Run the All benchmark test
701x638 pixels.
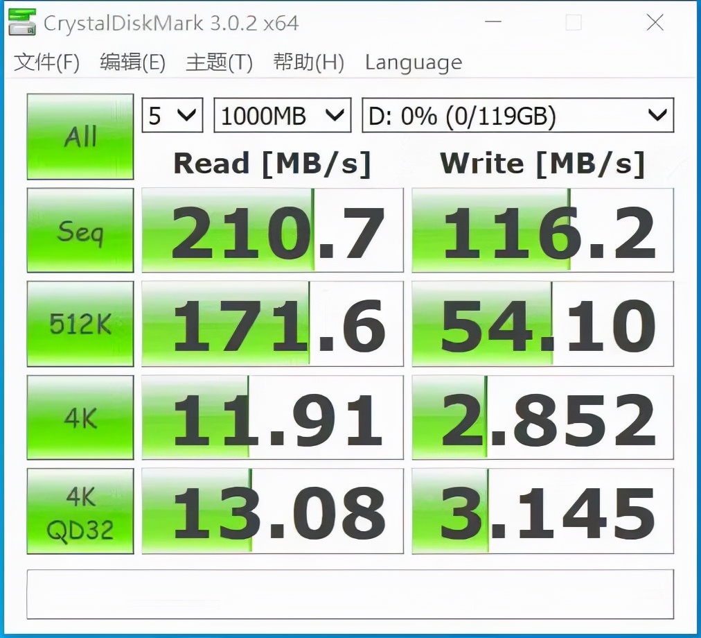(x=80, y=136)
